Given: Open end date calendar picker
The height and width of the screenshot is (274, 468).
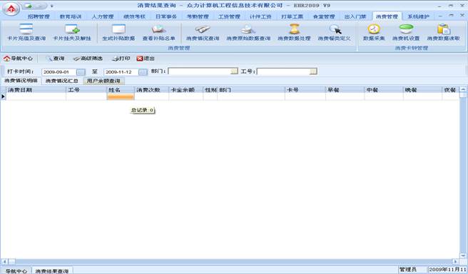Looking at the screenshot, I should (143, 72).
